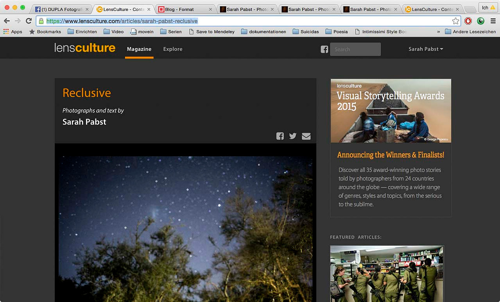Click the green circular extension icon
This screenshot has height=302, width=500.
point(480,21)
